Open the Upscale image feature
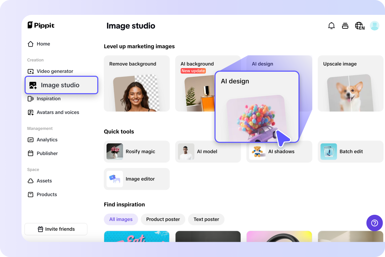The width and height of the screenshot is (385, 257). [350, 83]
